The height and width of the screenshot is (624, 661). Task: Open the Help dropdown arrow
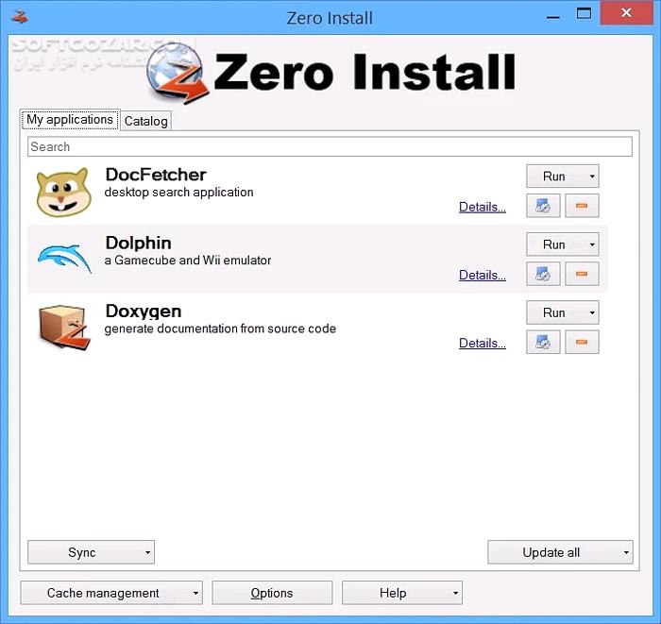coord(455,593)
